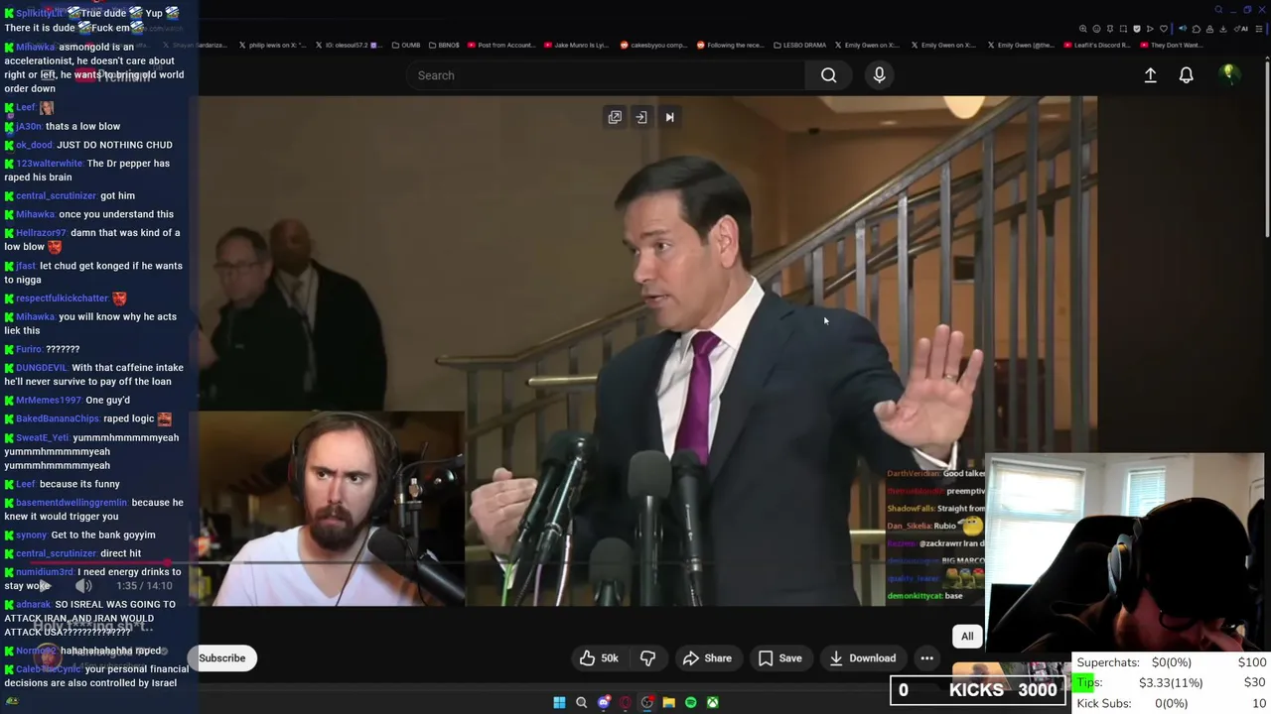Image resolution: width=1271 pixels, height=714 pixels.
Task: Open "Leaflit's Discord R..." bookmark
Action: tap(1097, 45)
